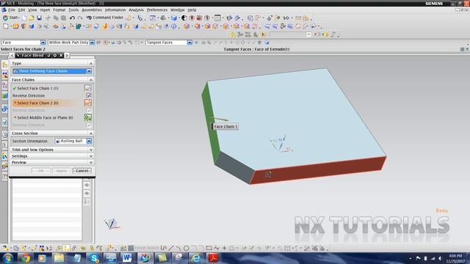470x264 pixels.
Task: Click the Open file folder icon
Action: [32, 18]
